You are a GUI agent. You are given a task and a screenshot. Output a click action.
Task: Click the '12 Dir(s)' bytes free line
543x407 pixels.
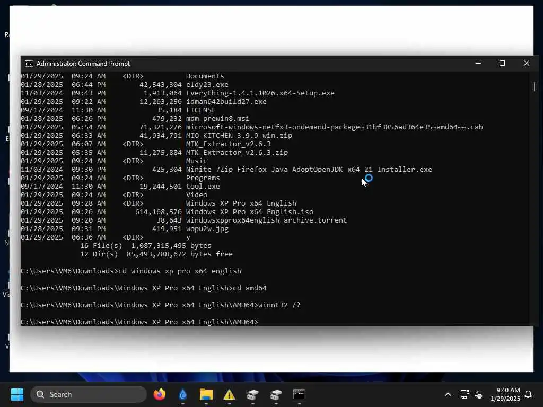pyautogui.click(x=156, y=254)
